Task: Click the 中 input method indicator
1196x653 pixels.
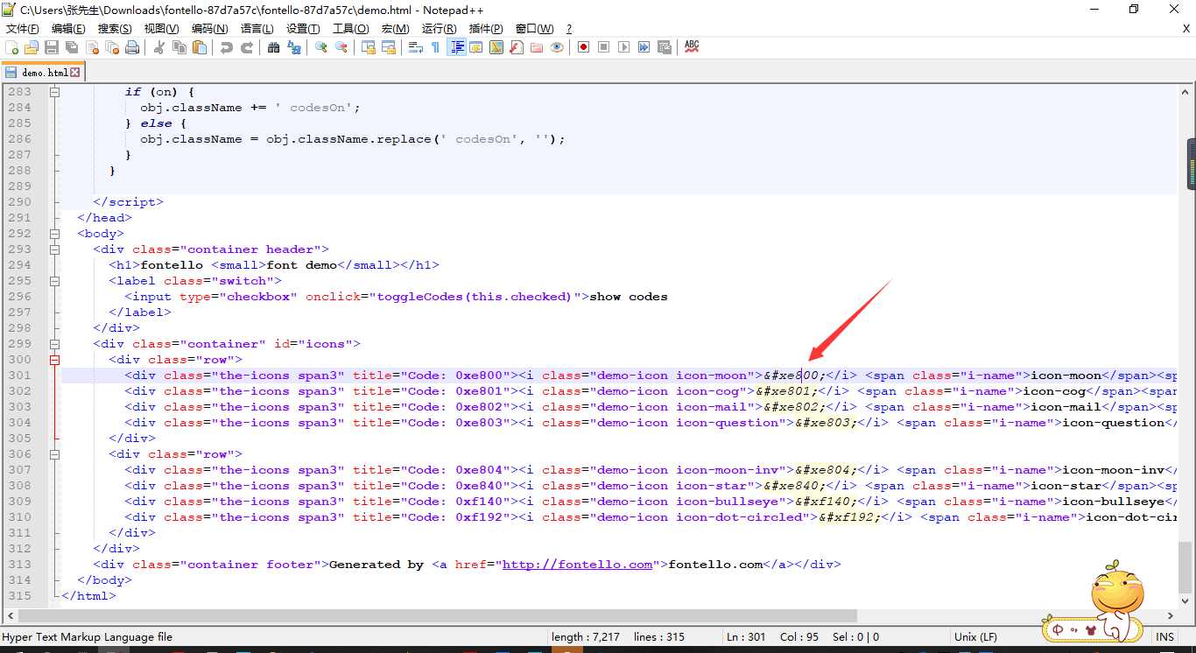Action: tap(1058, 629)
